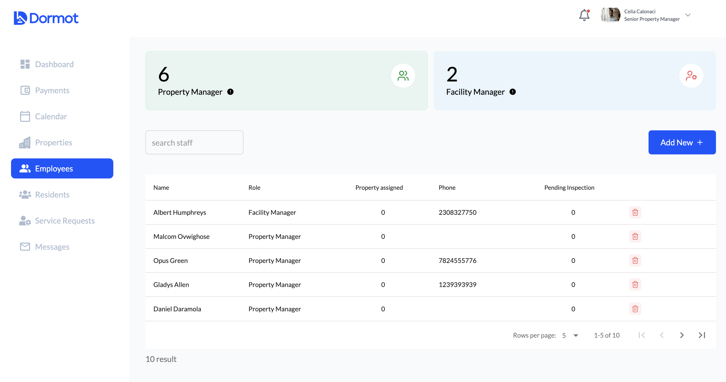Click the red Facility Manager gear-user icon
726x382 pixels.
[691, 76]
